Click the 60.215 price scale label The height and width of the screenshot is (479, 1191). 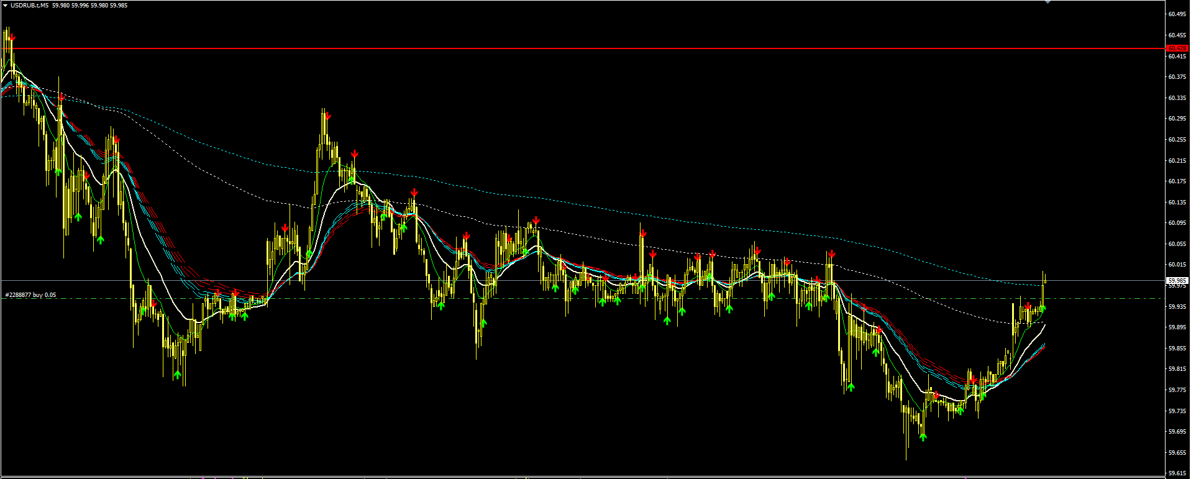[1176, 160]
